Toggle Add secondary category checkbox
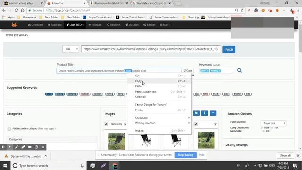Viewport: 302px width, 170px height. [9, 129]
